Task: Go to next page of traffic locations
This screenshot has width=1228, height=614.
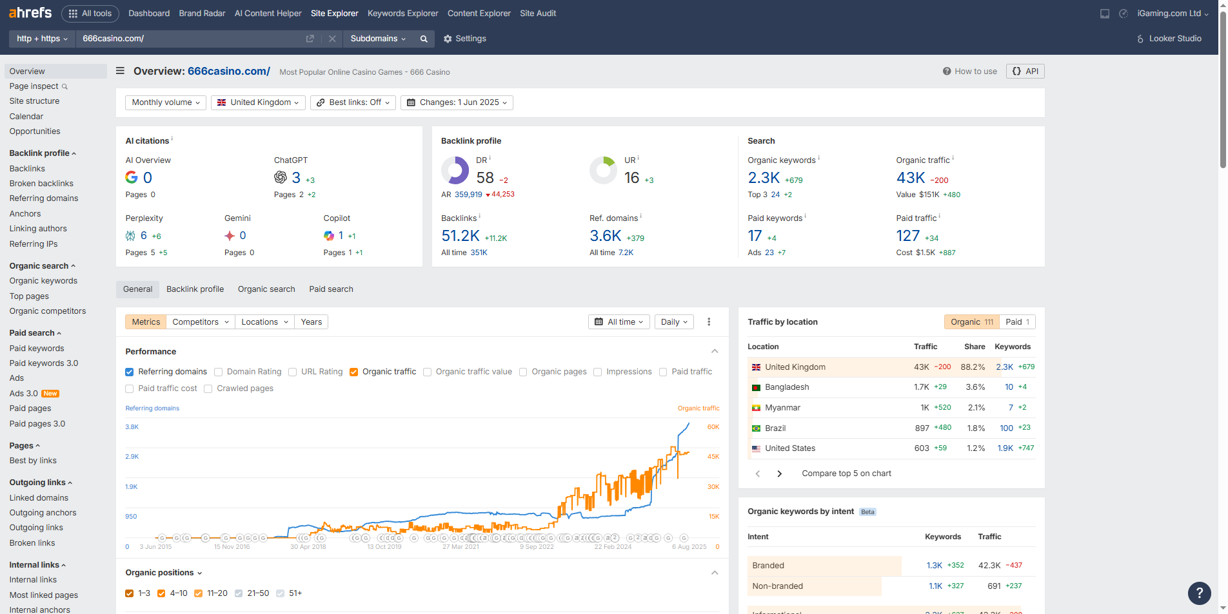Action: (780, 474)
